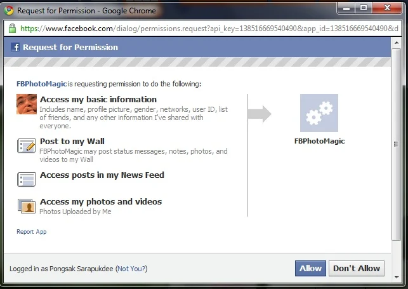
Task: Click the scrollbar up arrow
Action: click(397, 43)
